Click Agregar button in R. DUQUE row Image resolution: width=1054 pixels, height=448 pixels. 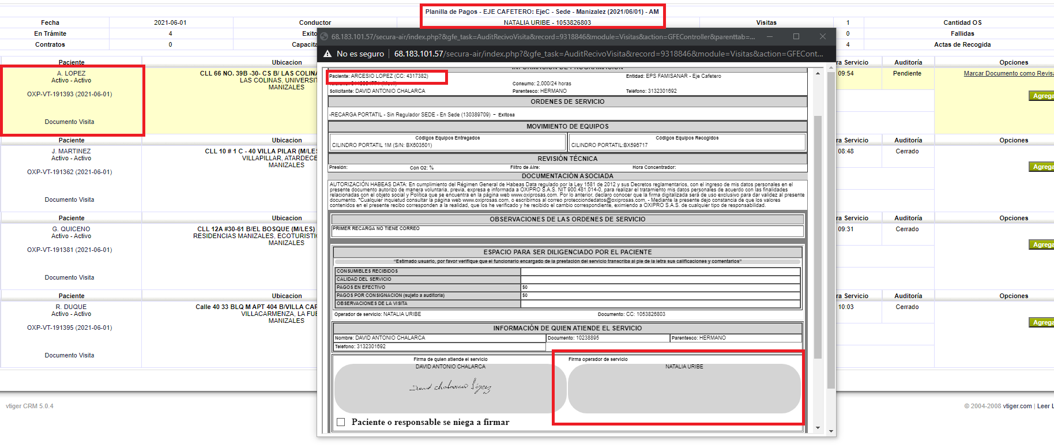1042,322
